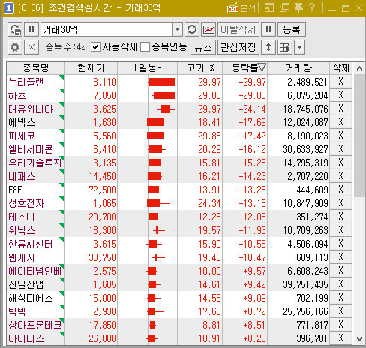Click 72,500 price of F&F
The width and height of the screenshot is (366, 348).
102,190
